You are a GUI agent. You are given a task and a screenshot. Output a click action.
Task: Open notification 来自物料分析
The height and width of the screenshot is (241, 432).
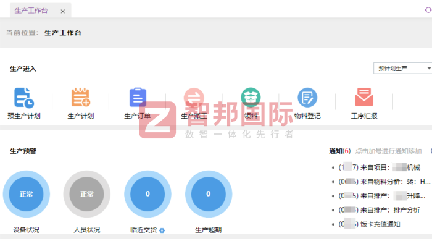(x=384, y=182)
